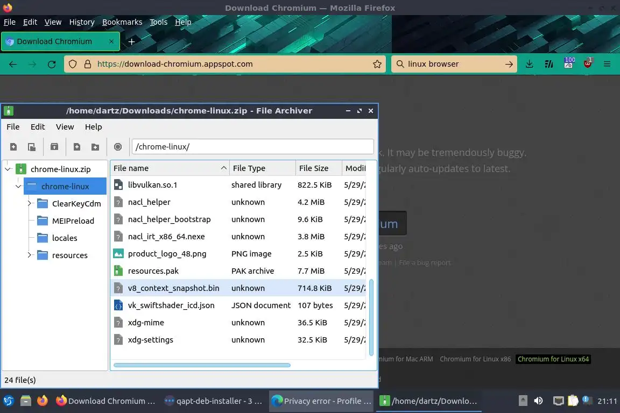Screen dimensions: 620x413
Task: Click horizontal scrollbar in archive file list
Action: click(202, 365)
